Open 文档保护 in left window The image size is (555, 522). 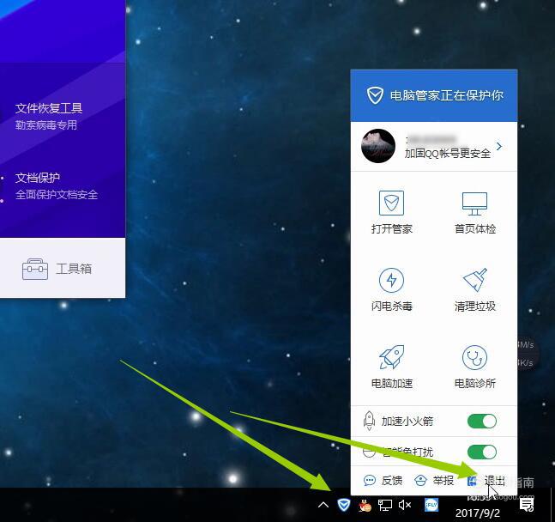click(x=57, y=185)
